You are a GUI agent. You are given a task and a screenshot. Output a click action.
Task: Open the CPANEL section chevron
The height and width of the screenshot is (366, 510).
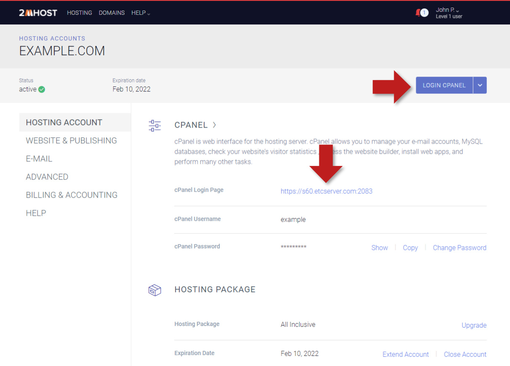click(x=214, y=125)
